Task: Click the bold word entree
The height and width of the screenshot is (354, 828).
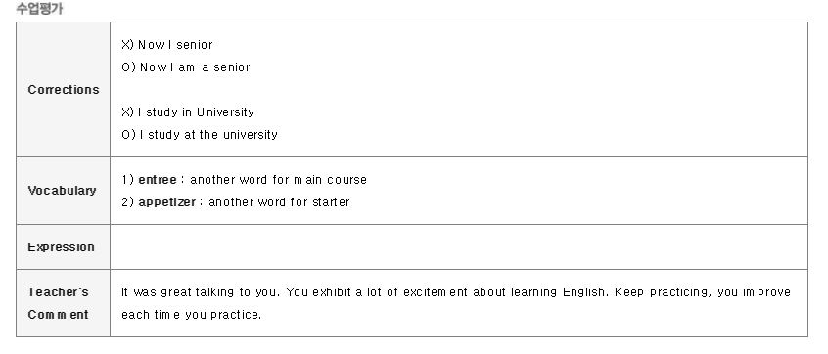Action: 158,180
